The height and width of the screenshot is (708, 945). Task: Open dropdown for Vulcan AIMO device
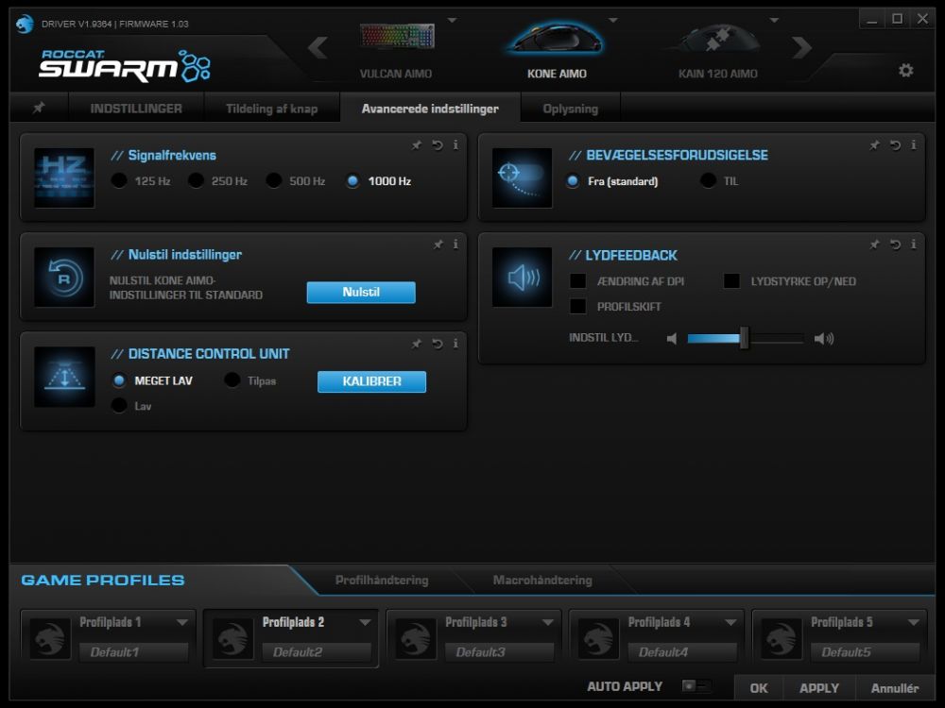pos(452,21)
